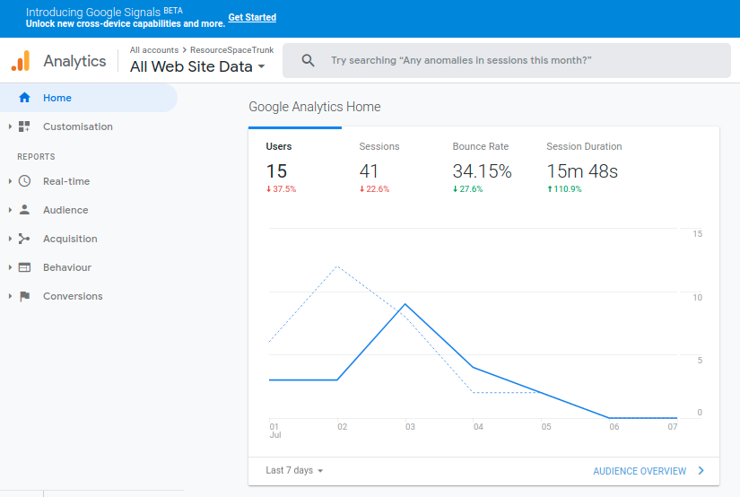Select the Bounce Rate metric tab
Screen dimensions: 740x497
482,167
